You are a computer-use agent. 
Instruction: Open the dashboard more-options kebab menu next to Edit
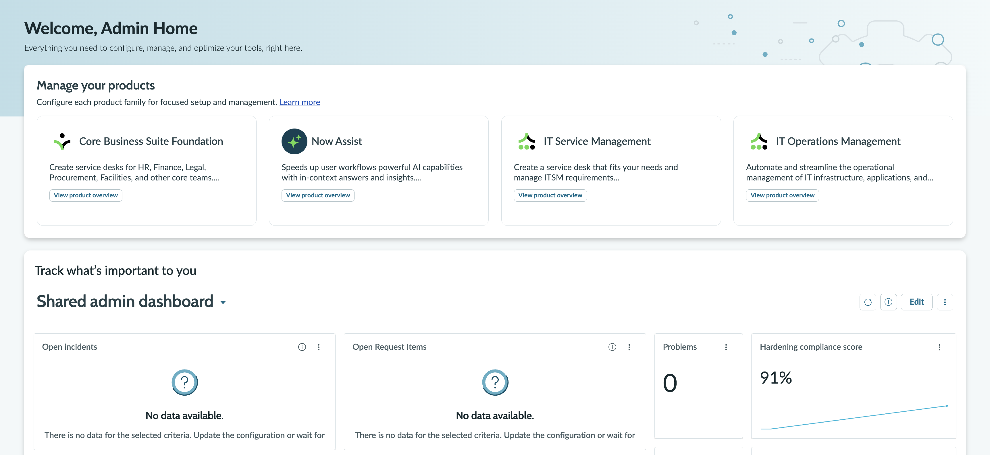click(945, 302)
